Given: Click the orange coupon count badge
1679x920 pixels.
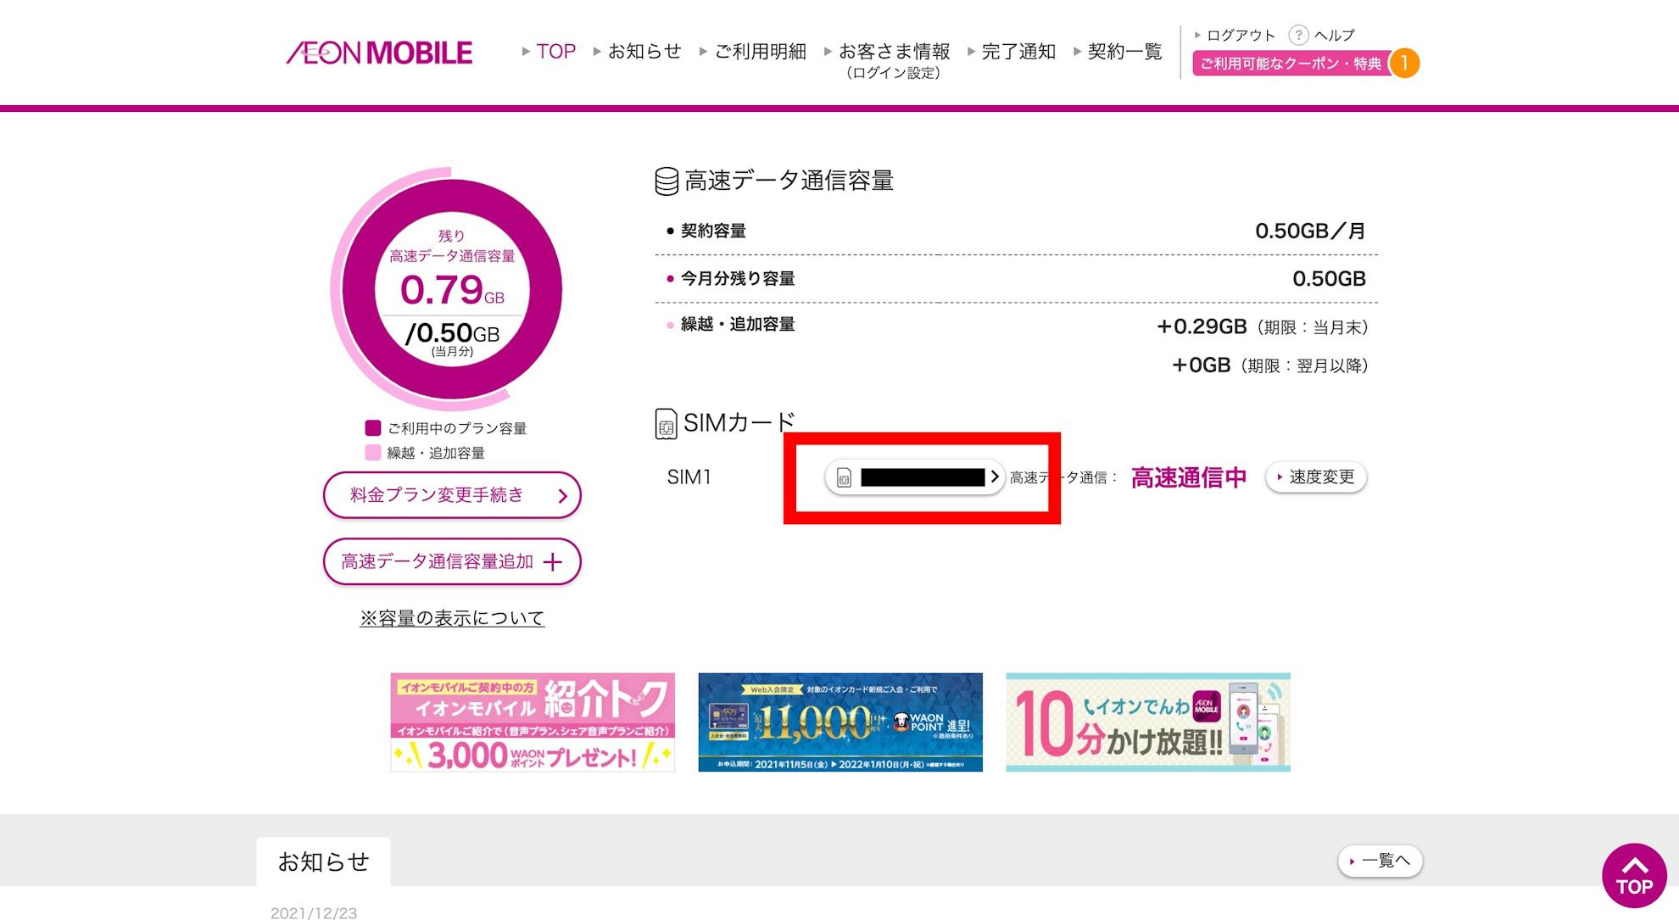Looking at the screenshot, I should pos(1404,63).
